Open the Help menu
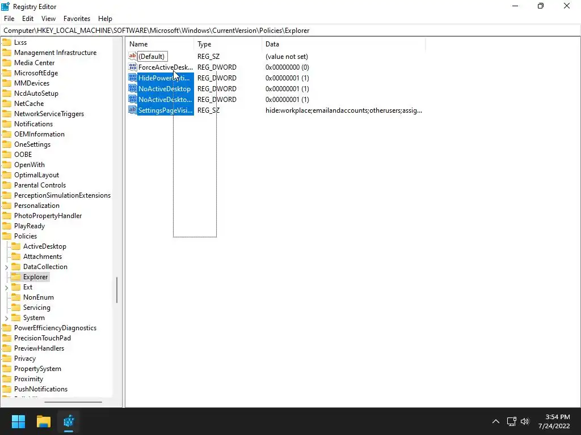Image resolution: width=581 pixels, height=435 pixels. pyautogui.click(x=105, y=19)
